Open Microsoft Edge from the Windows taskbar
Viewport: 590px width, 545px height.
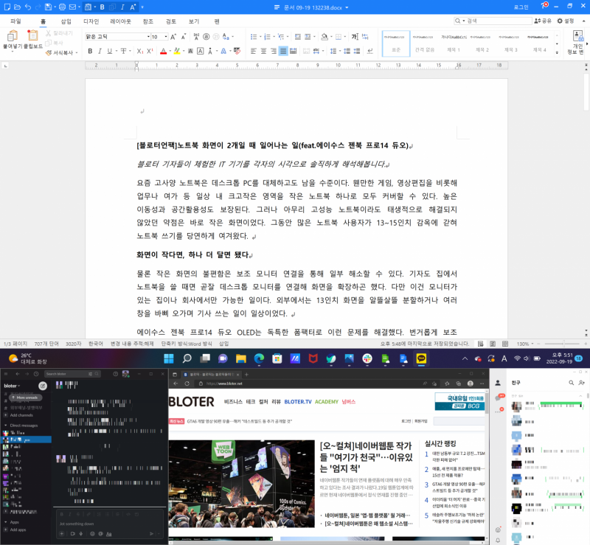click(x=259, y=358)
